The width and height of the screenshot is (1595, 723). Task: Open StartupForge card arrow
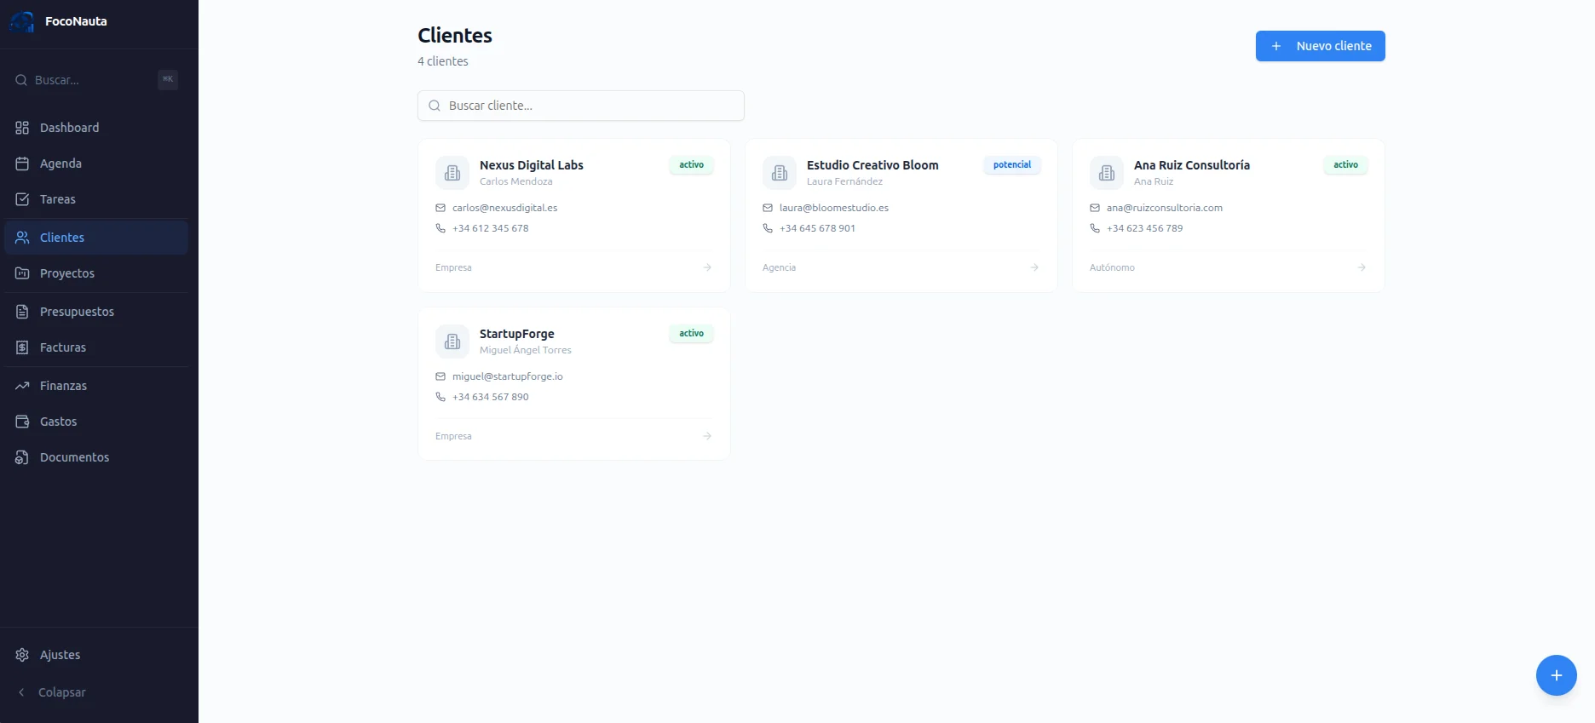707,436
